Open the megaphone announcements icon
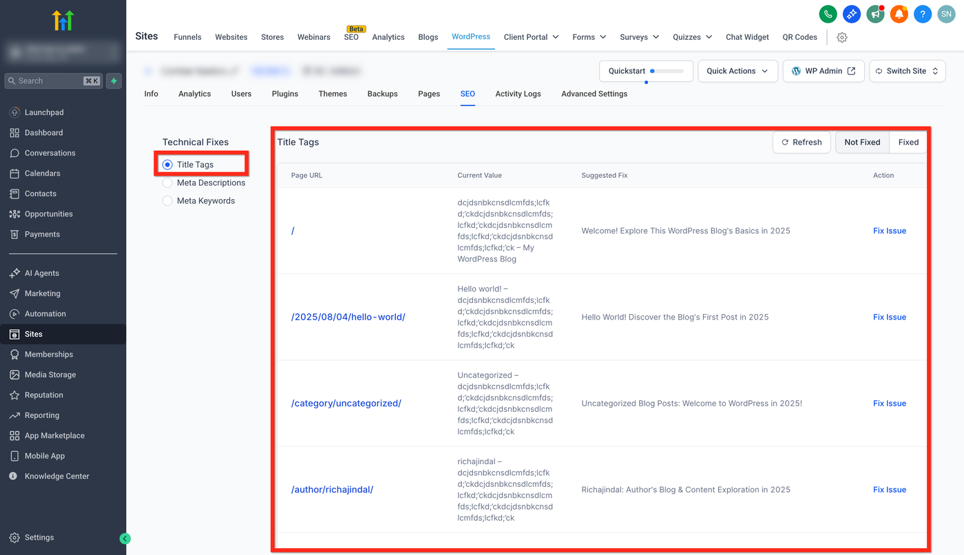Screen dimensions: 964x555 (x=875, y=14)
